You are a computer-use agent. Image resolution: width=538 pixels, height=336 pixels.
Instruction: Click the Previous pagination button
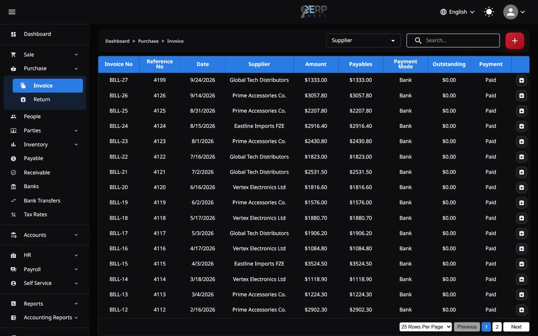point(467,327)
